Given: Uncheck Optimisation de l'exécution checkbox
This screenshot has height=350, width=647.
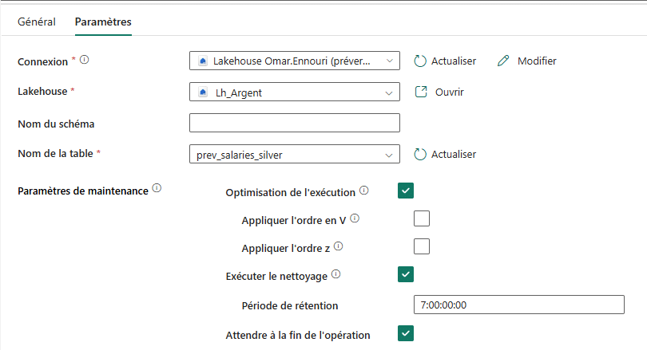Looking at the screenshot, I should pyautogui.click(x=406, y=191).
